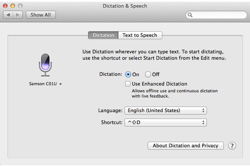Turn Dictation Off with the radio button
Image resolution: width=250 pixels, height=167 pixels.
pos(148,74)
